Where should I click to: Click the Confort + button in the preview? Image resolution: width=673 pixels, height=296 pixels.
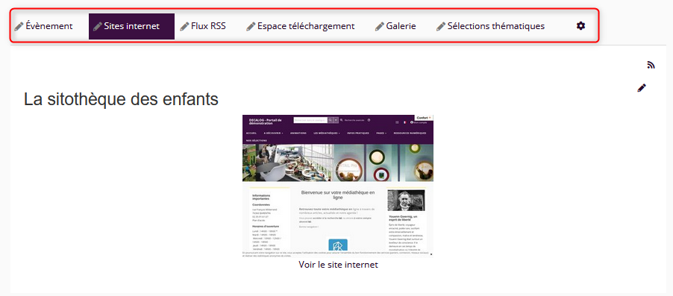(x=424, y=118)
